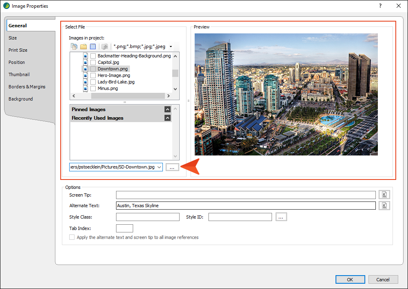Select the Downtown.png file name
Image resolution: width=408 pixels, height=289 pixels.
[113, 69]
